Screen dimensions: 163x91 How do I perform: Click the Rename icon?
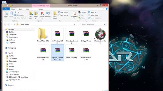[x=48, y=14]
